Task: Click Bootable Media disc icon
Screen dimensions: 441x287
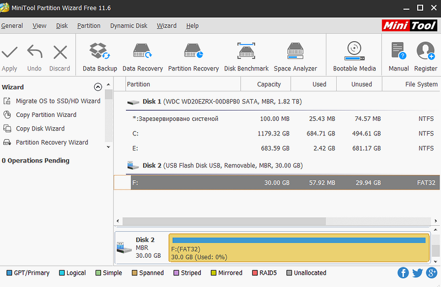Action: click(x=355, y=52)
